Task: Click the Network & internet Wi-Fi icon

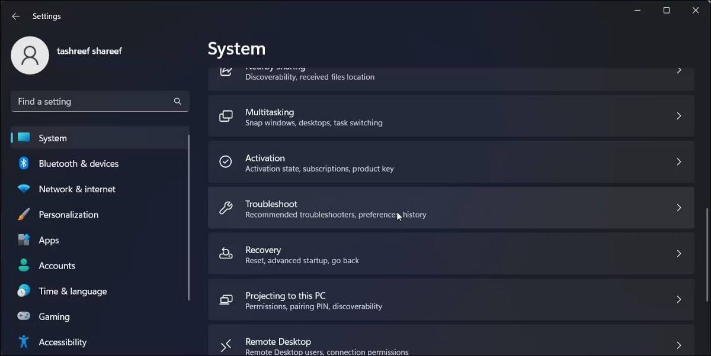Action: (x=23, y=189)
